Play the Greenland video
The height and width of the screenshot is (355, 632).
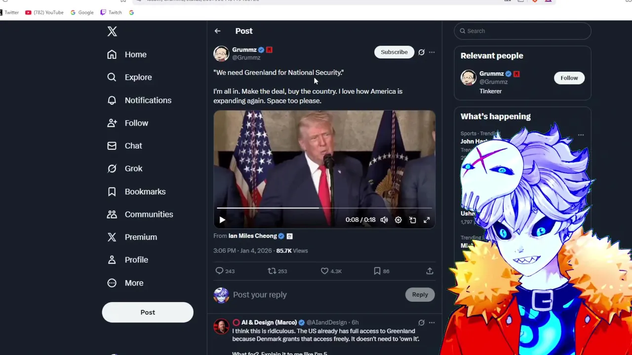pyautogui.click(x=222, y=220)
